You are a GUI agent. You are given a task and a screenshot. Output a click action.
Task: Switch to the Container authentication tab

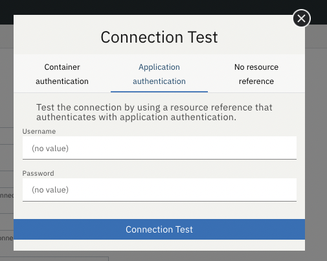(x=62, y=74)
